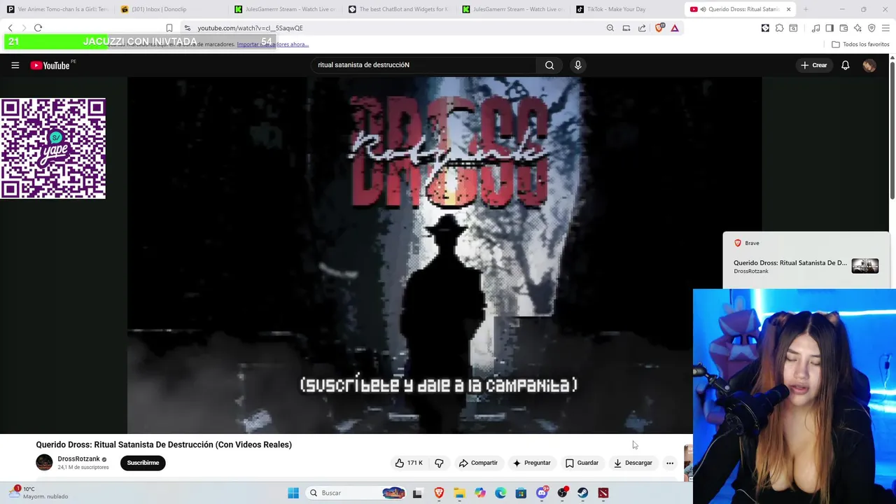Click the address bar URL
The width and height of the screenshot is (896, 504).
click(x=250, y=28)
